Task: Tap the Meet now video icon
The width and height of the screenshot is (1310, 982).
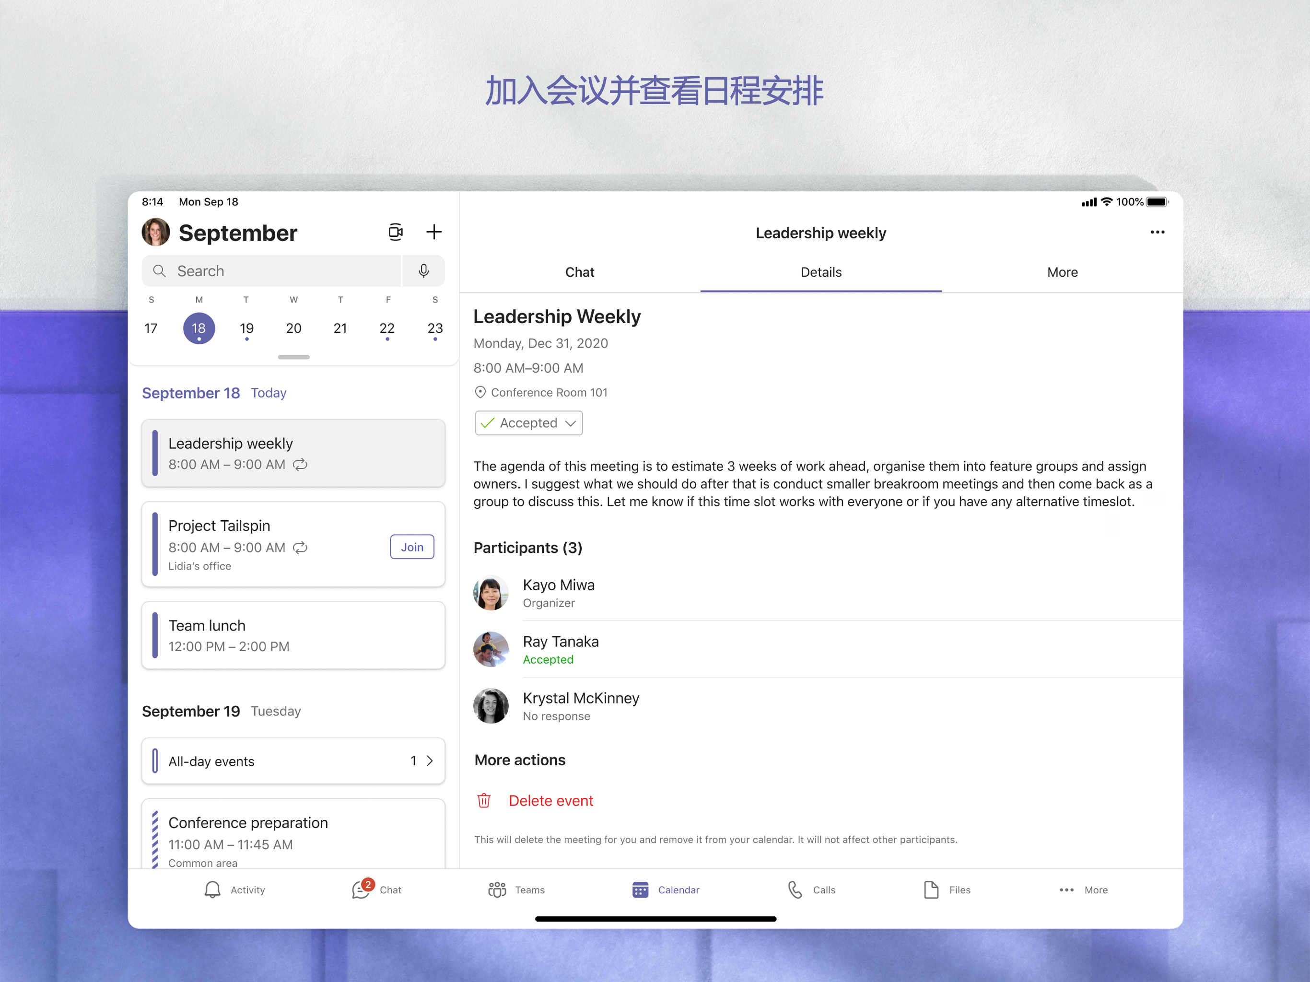Action: point(395,232)
